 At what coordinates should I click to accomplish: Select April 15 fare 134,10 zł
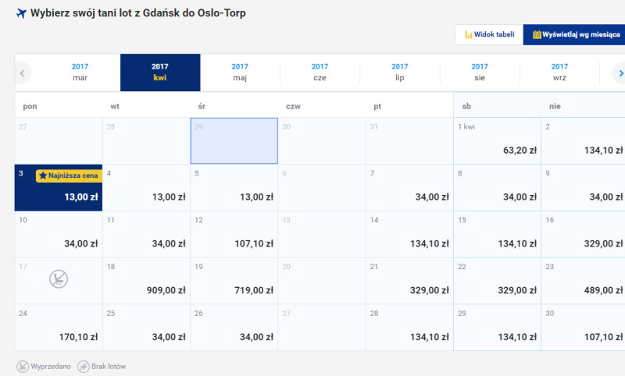(497, 234)
